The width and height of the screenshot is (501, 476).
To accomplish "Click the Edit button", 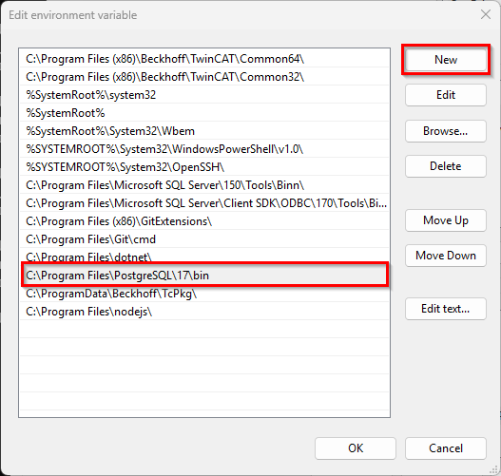I will pos(446,95).
